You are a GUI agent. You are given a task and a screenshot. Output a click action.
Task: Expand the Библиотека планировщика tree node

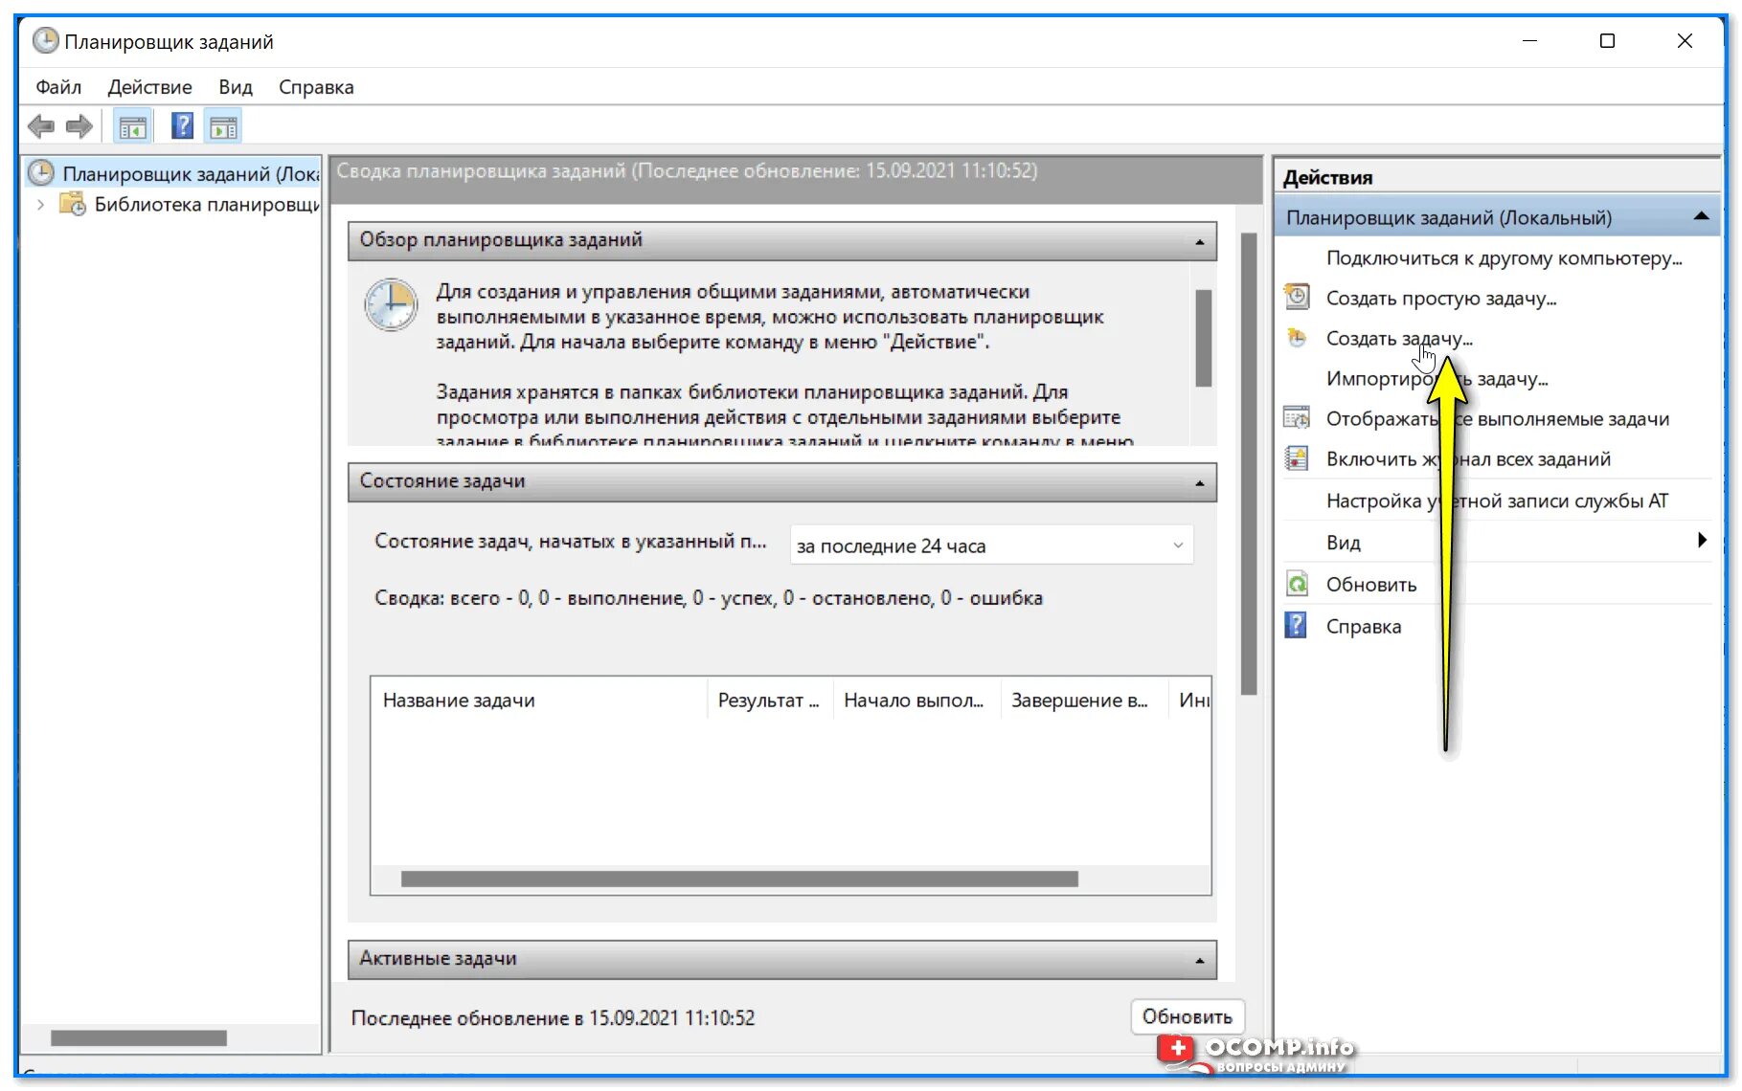pyautogui.click(x=40, y=204)
